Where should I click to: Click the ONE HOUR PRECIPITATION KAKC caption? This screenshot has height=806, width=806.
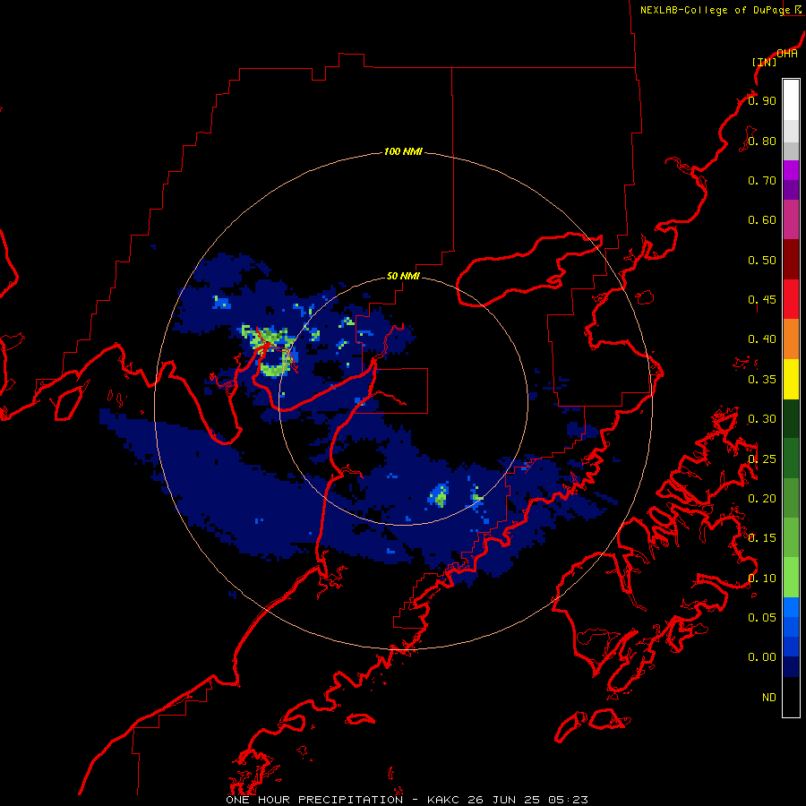coord(407,800)
